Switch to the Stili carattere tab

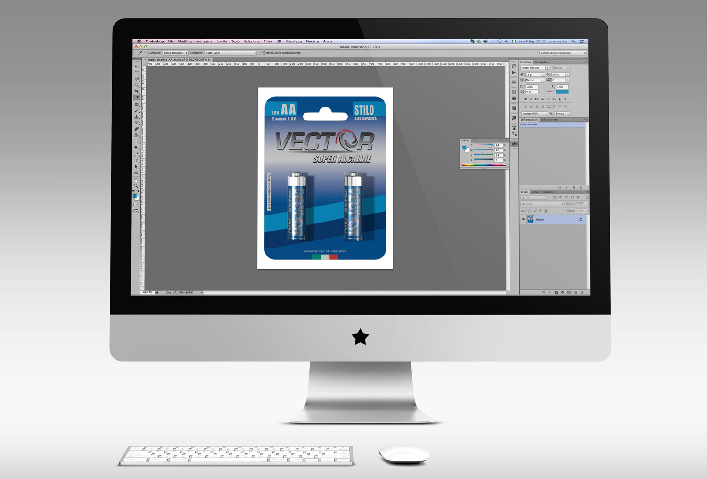(x=549, y=120)
